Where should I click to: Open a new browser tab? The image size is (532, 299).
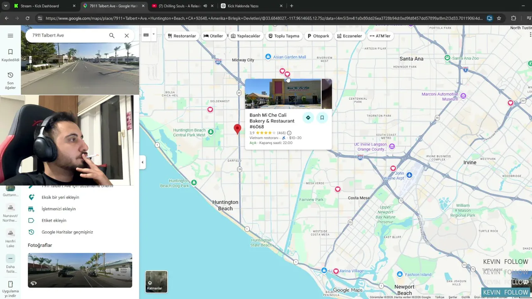tap(291, 6)
